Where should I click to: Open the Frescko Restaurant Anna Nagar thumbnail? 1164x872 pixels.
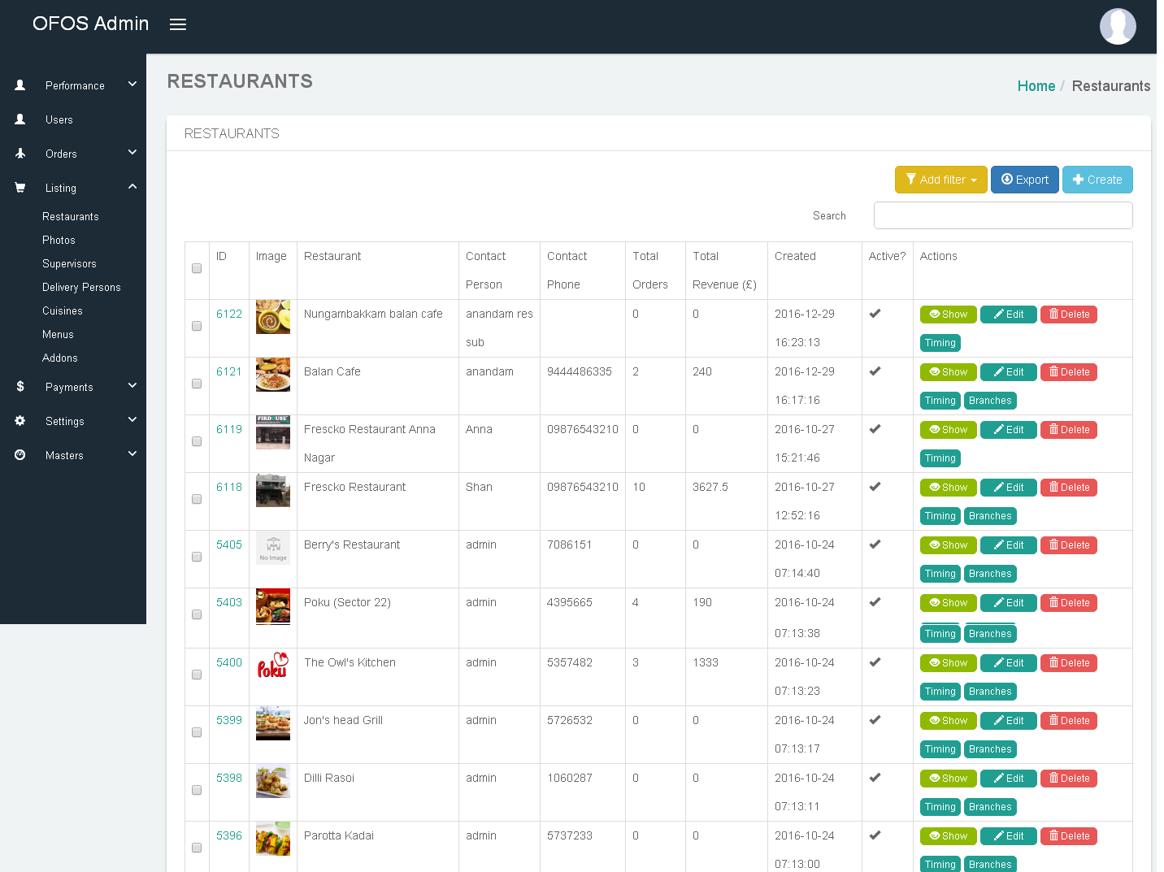click(x=273, y=432)
